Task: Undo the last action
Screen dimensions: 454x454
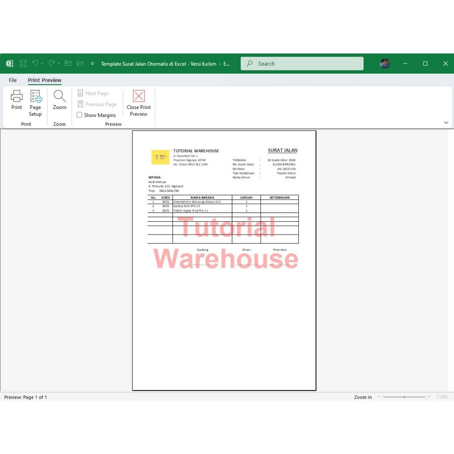Action: [x=35, y=63]
